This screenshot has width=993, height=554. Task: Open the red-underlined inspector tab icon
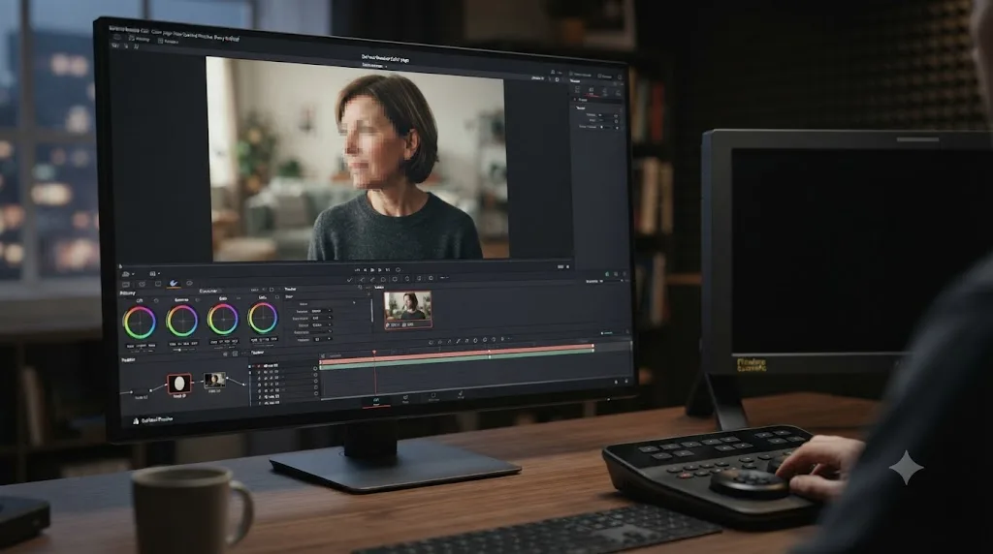(591, 92)
